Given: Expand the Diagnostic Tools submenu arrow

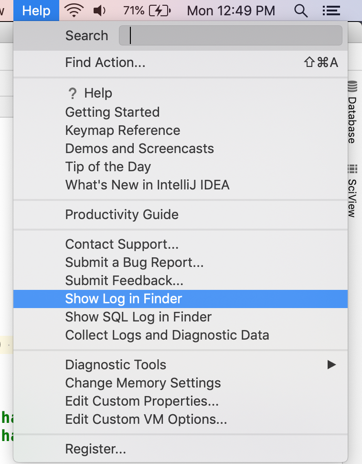Looking at the screenshot, I should pyautogui.click(x=331, y=365).
